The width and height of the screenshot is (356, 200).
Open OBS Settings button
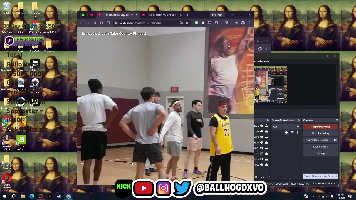point(320,153)
